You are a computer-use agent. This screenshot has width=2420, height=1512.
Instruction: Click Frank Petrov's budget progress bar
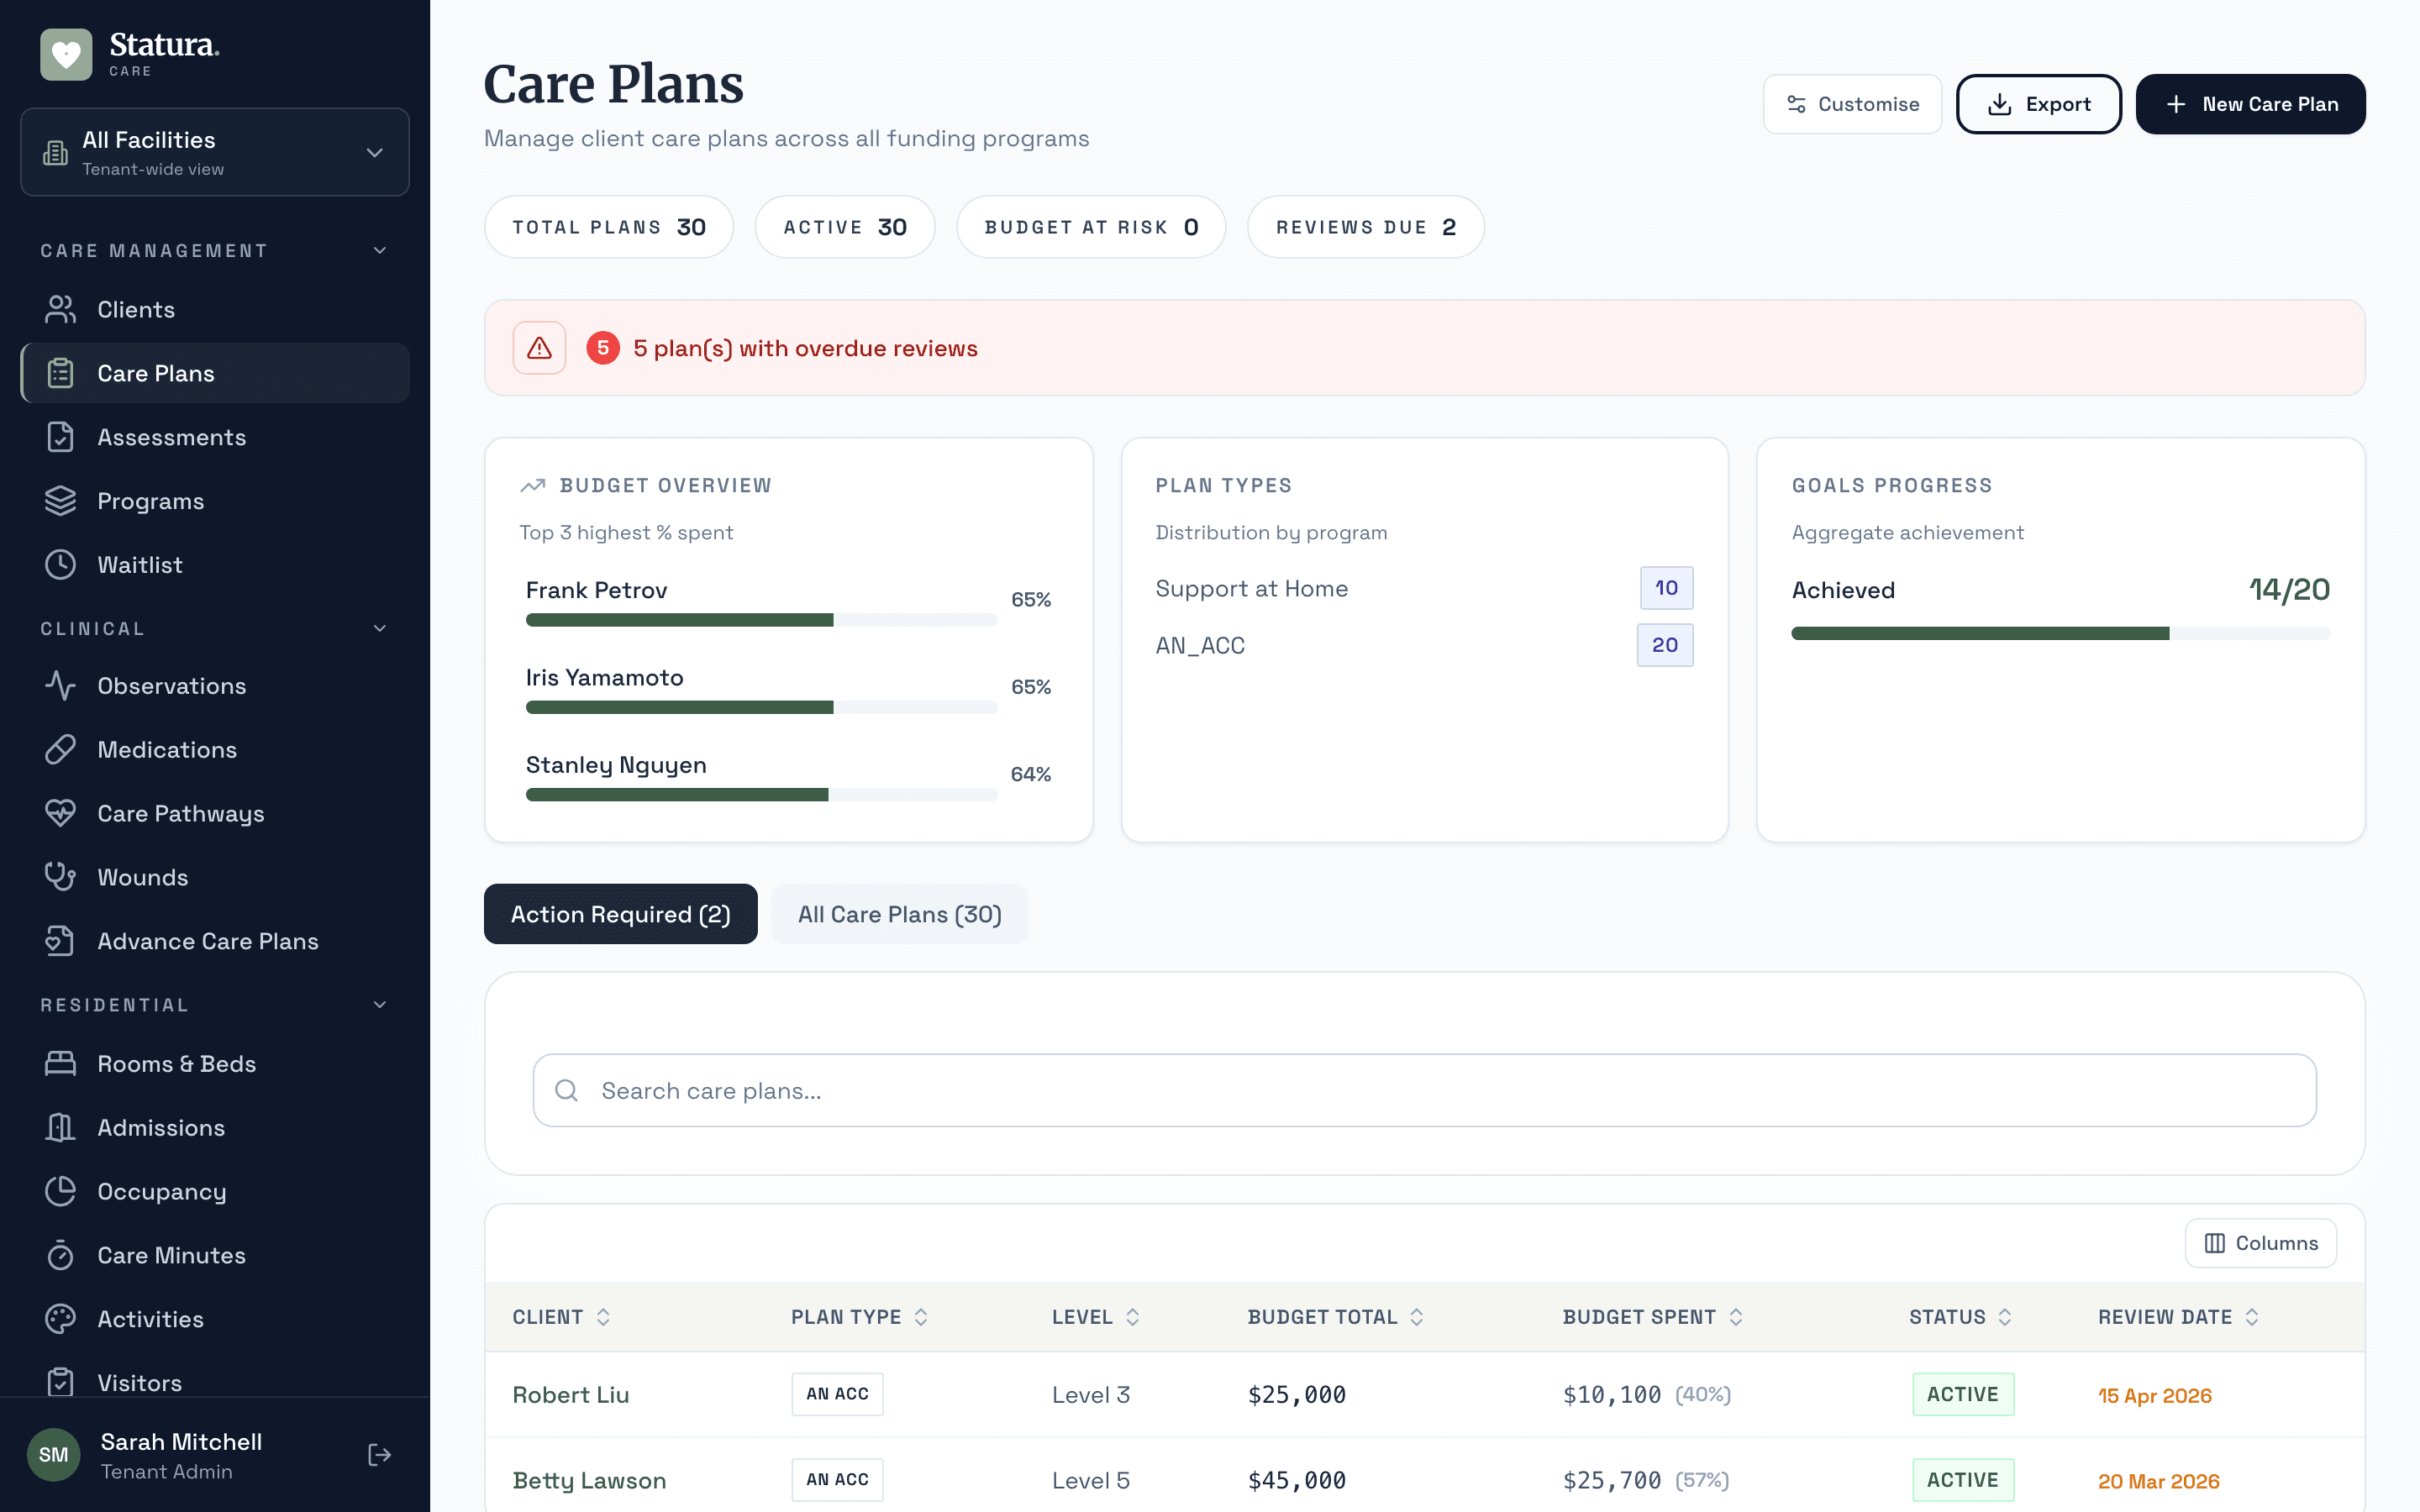[760, 619]
